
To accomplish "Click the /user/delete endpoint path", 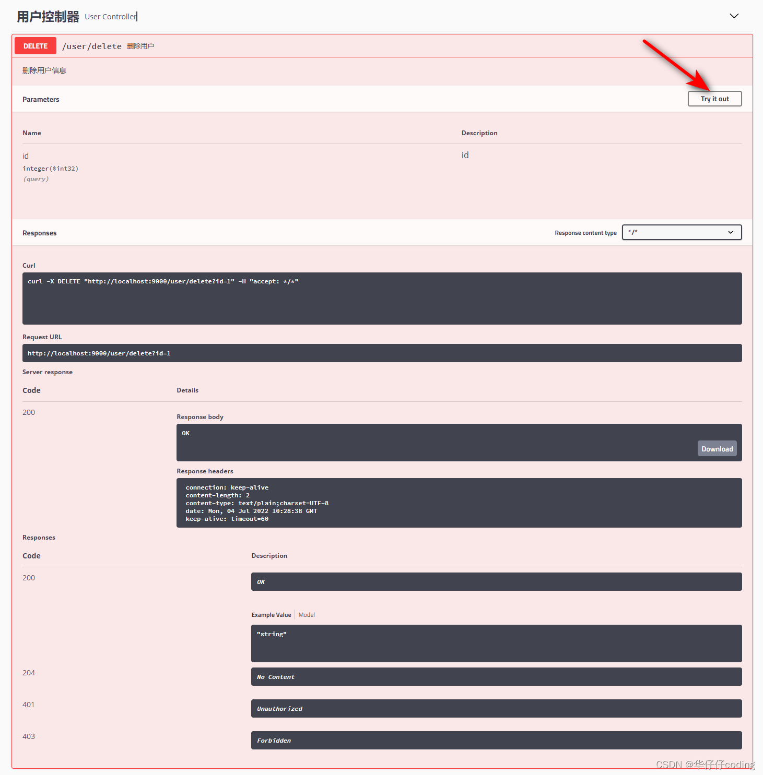I will [x=92, y=46].
